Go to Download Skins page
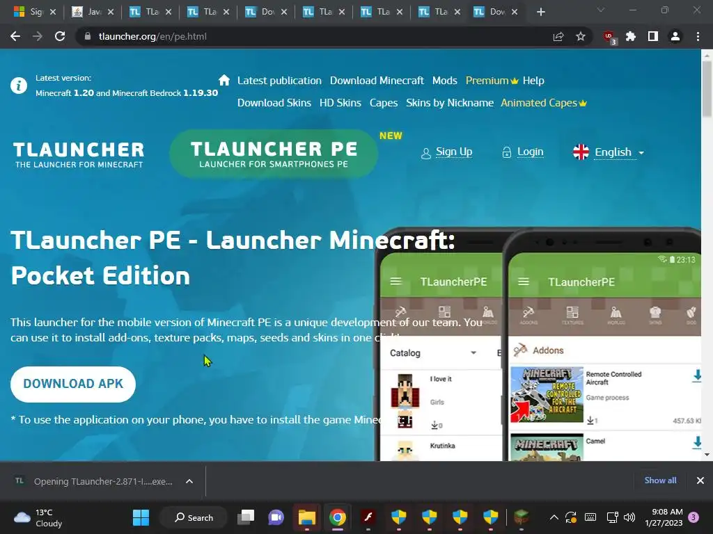The image size is (713, 534). (x=274, y=103)
